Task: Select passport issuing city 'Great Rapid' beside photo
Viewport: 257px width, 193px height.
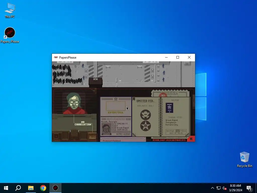Action: pyautogui.click(x=122, y=128)
